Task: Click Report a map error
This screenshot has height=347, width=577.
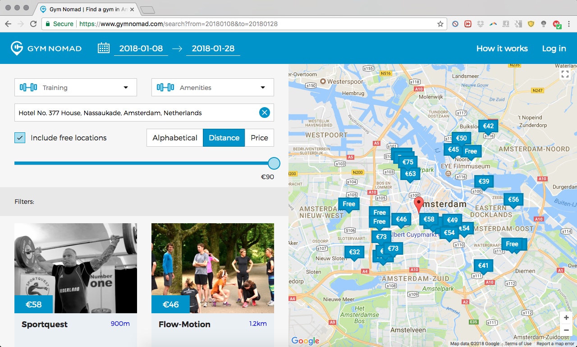Action: point(555,343)
